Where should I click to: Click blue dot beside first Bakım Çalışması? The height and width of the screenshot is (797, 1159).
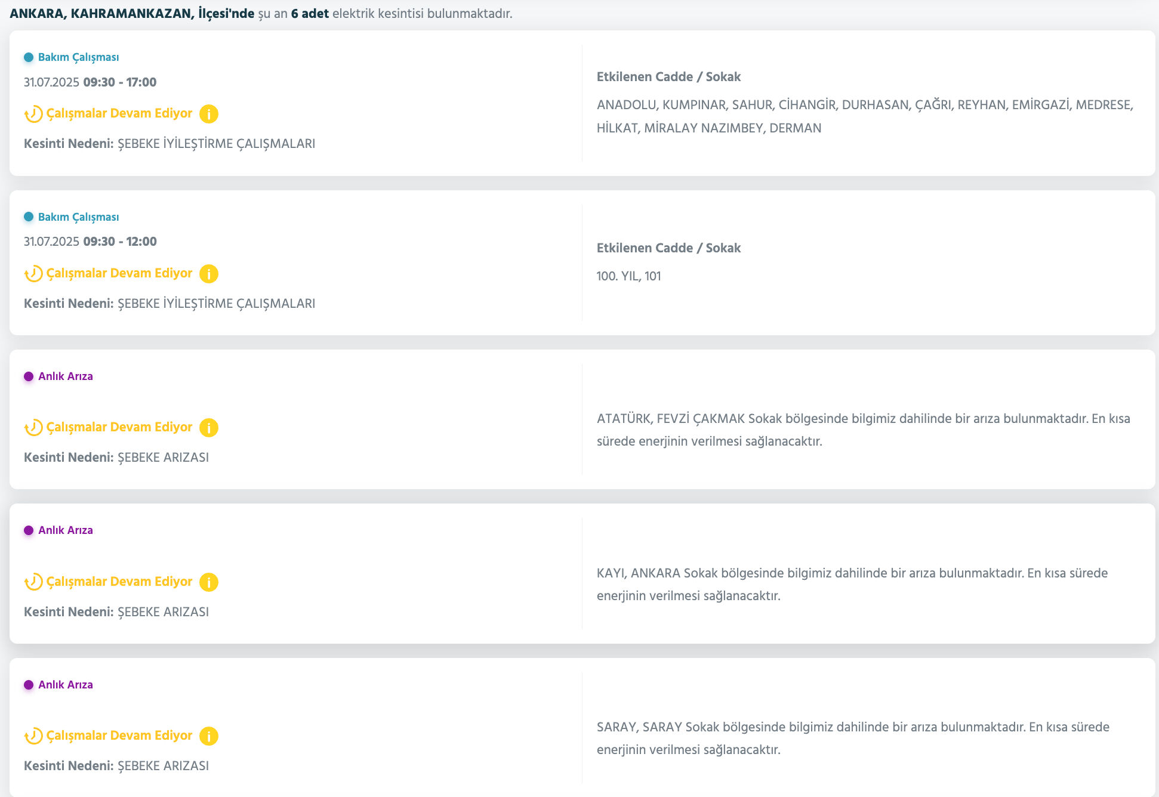(x=29, y=57)
